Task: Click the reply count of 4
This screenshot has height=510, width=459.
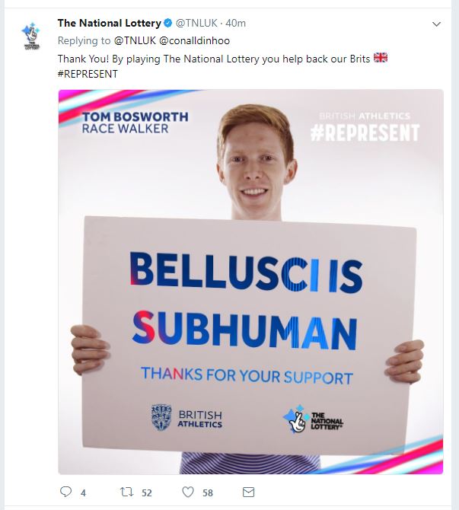Action: coord(83,493)
